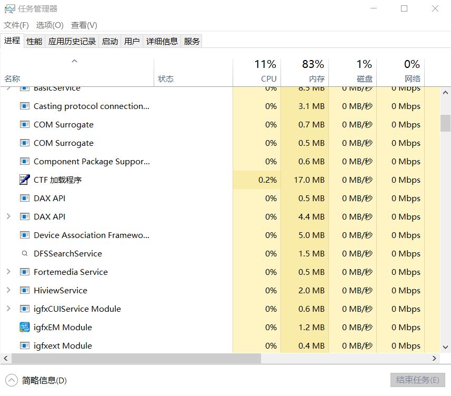Switch to the 详细信息 tab
This screenshot has width=451, height=396.
pyautogui.click(x=162, y=42)
